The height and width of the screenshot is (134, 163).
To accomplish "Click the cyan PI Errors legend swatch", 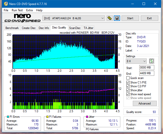I will pos(8,117).
